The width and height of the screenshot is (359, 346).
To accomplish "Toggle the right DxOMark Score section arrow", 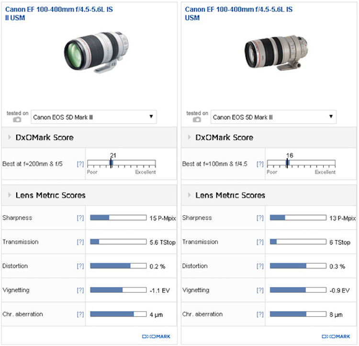I will [x=189, y=138].
